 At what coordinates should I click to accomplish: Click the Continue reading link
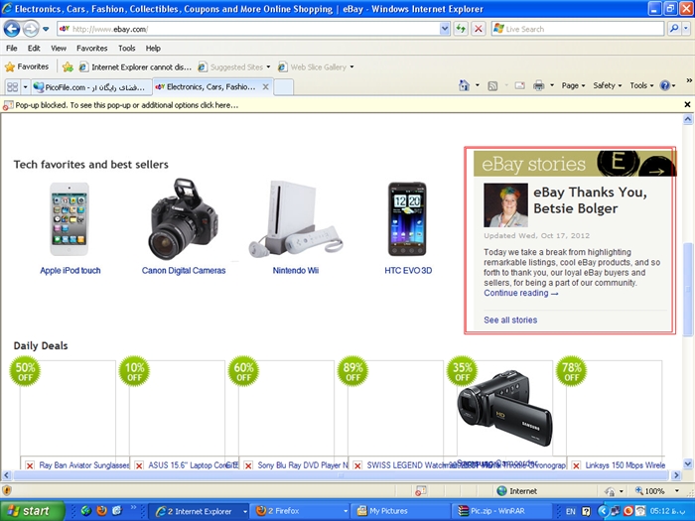[521, 293]
